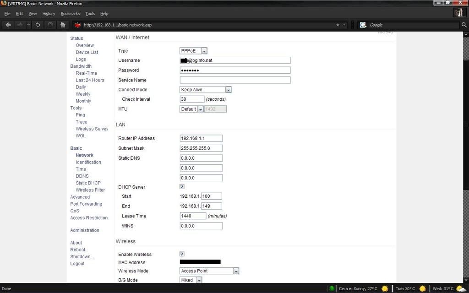Click the Google search engine icon

pyautogui.click(x=363, y=25)
